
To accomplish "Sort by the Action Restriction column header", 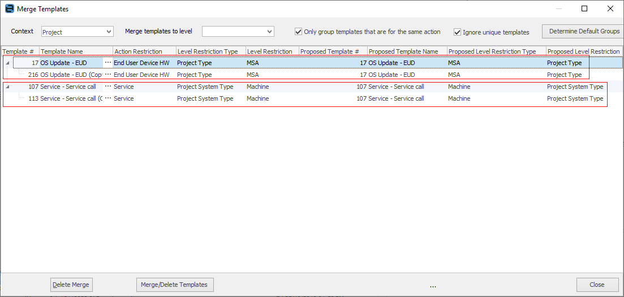I will coord(144,51).
